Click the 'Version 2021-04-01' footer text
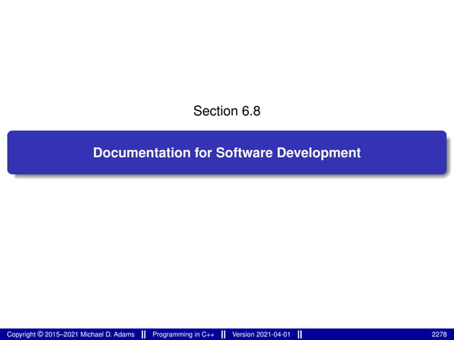 [261, 334]
